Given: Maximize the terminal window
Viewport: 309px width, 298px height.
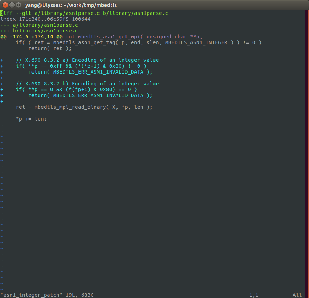Looking at the screenshot, I should click(x=18, y=5).
